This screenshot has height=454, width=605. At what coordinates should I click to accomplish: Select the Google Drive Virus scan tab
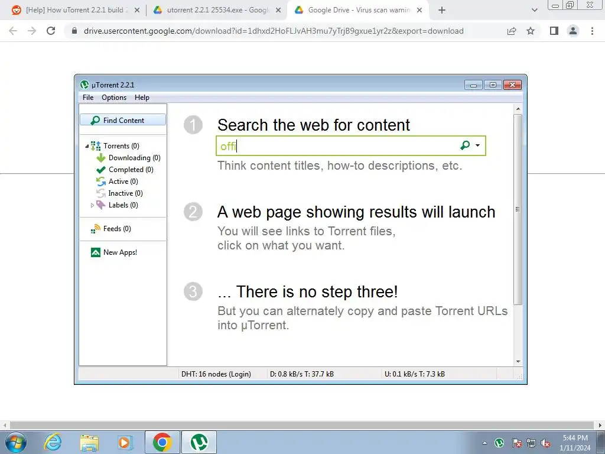coord(358,10)
